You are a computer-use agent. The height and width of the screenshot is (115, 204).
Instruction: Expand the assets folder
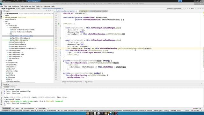tap(5, 61)
